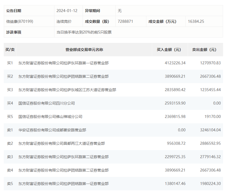Click the 异常期间 label

92,11
